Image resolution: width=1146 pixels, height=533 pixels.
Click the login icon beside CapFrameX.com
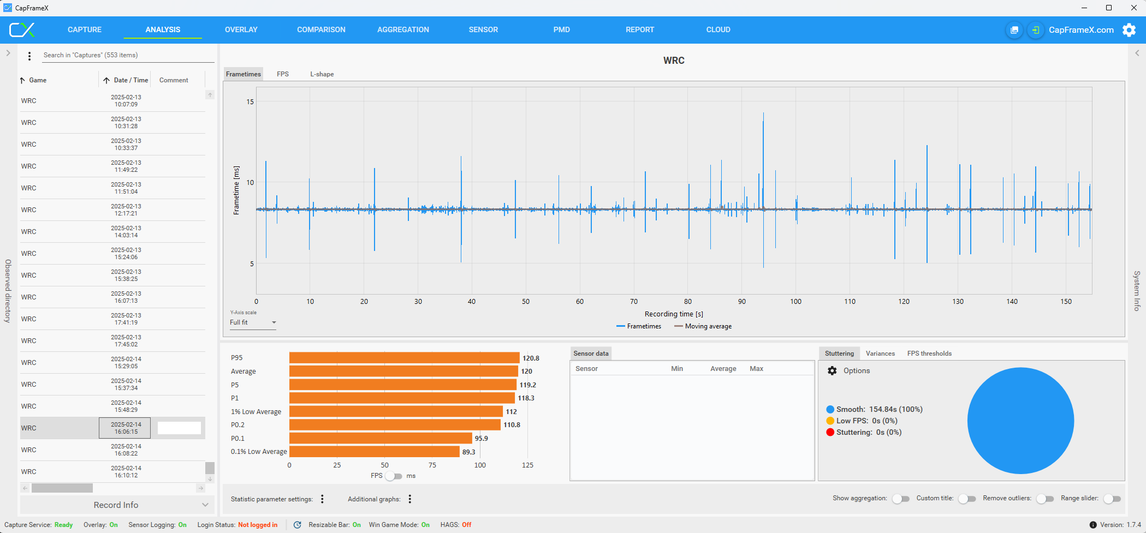pos(1035,30)
